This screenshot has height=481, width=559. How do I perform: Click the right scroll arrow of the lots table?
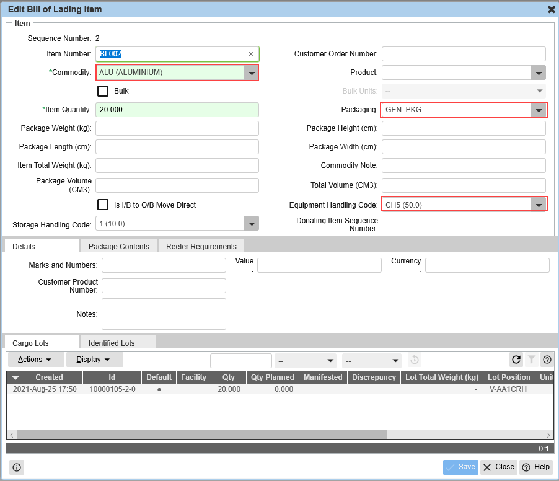coord(548,435)
